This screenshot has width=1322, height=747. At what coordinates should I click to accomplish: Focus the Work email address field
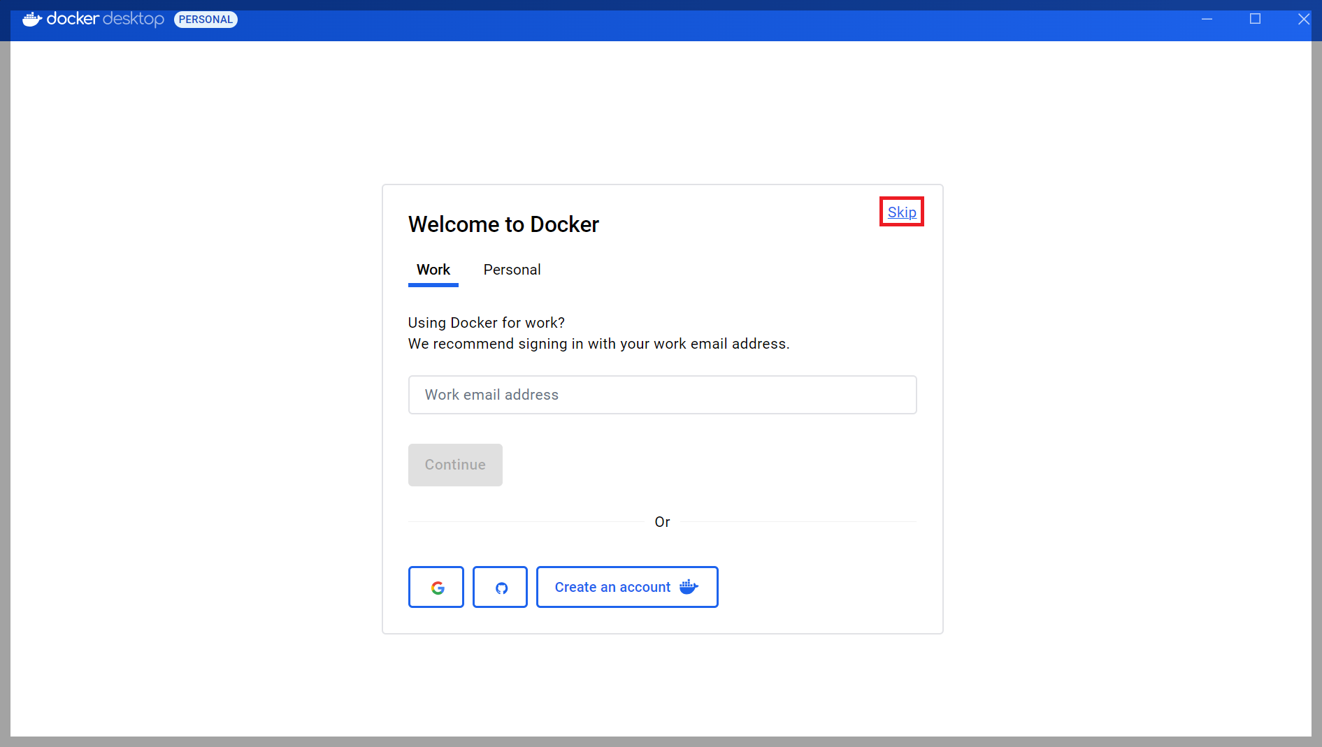coord(662,395)
